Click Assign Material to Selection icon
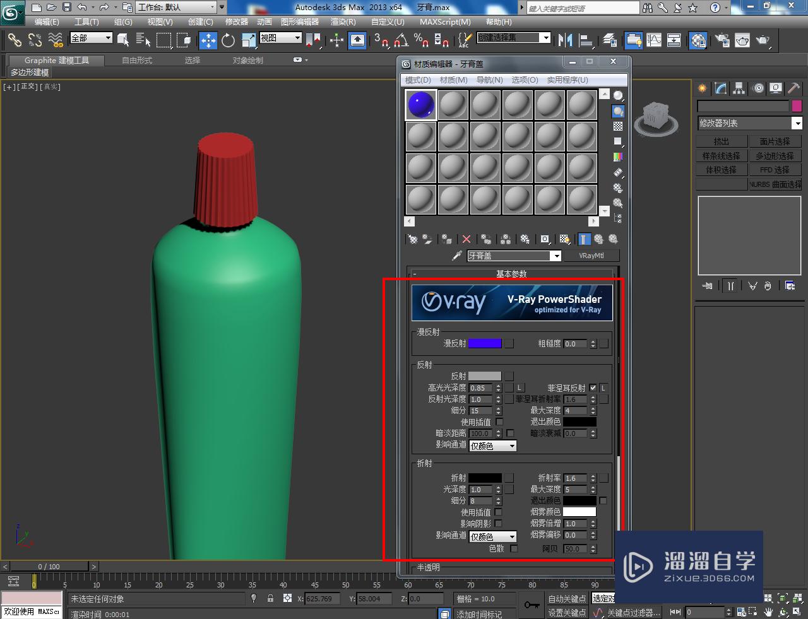Image resolution: width=808 pixels, height=619 pixels. 447,239
